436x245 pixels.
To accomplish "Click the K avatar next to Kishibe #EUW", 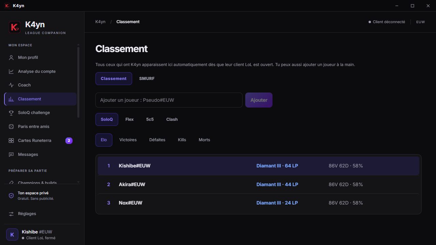I will pos(12,234).
